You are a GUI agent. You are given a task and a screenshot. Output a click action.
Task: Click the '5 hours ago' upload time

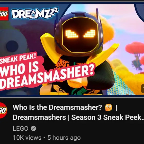click(64, 138)
